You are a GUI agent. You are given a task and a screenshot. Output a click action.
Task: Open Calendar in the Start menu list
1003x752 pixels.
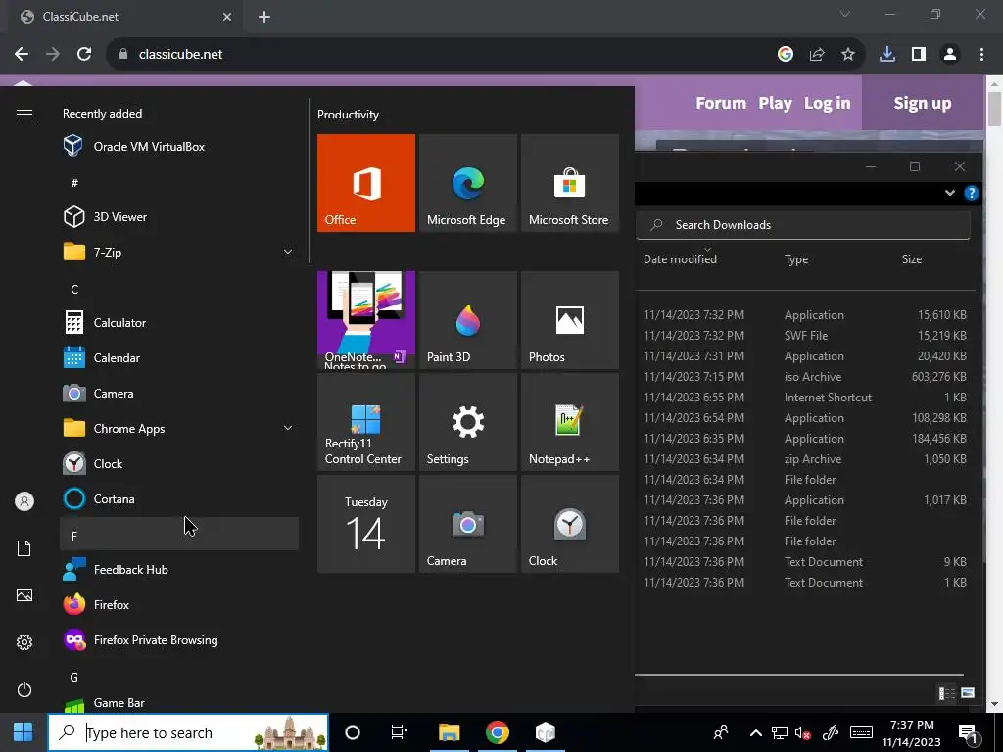[x=179, y=358]
